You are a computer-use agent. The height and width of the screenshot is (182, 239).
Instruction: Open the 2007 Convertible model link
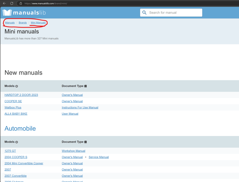tap(15, 176)
